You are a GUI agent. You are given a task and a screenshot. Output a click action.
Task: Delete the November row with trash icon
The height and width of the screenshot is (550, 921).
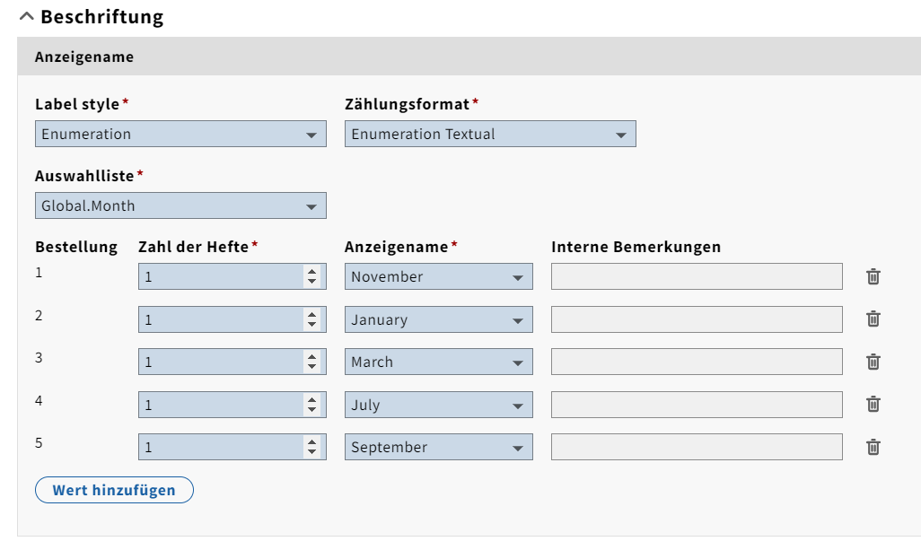pyautogui.click(x=873, y=276)
